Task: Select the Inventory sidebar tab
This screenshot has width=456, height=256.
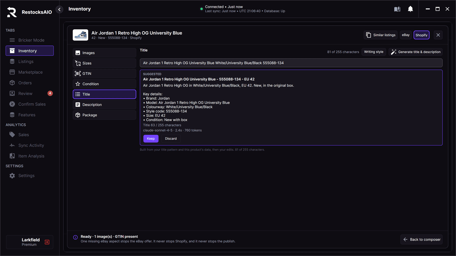Action: 30,51
